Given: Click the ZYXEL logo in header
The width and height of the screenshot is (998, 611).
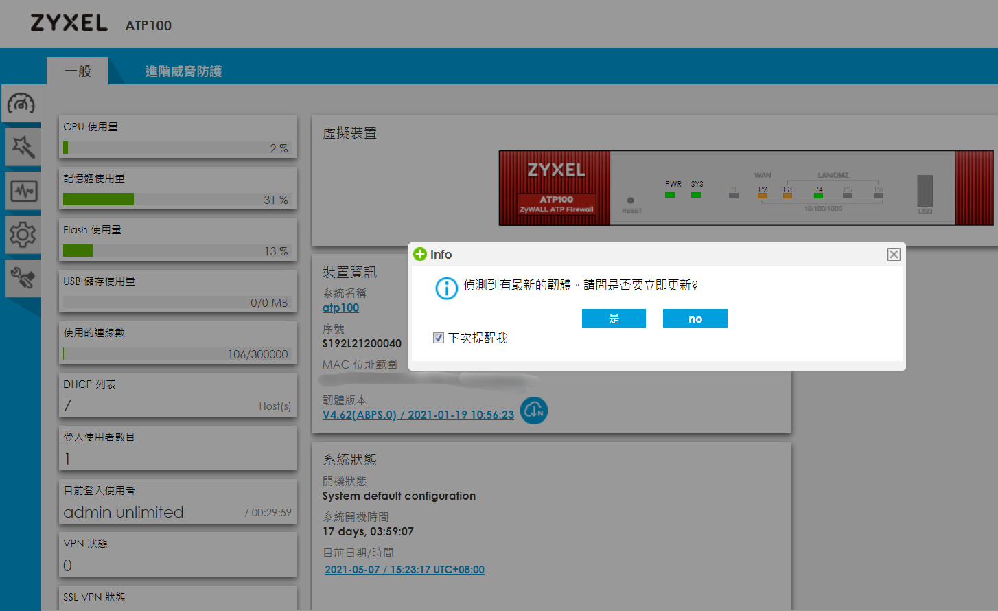Looking at the screenshot, I should point(69,23).
